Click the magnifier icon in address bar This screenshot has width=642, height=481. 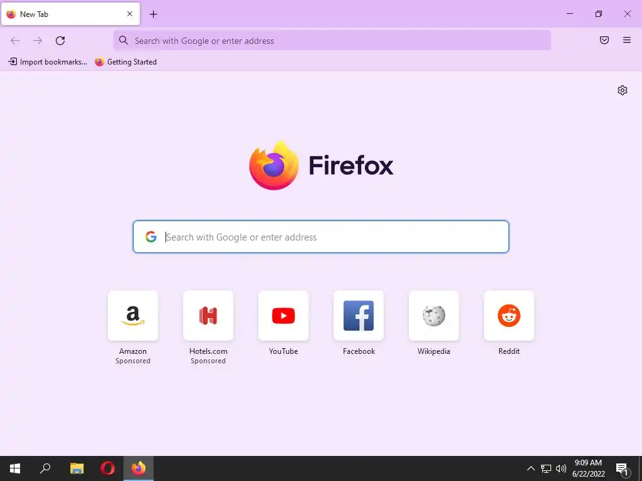coord(124,40)
